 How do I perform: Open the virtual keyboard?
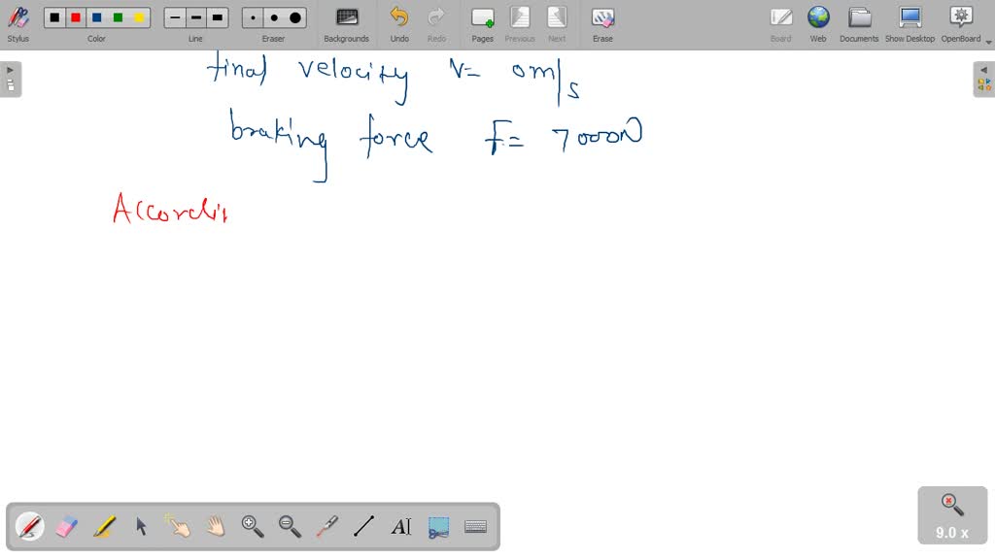475,526
